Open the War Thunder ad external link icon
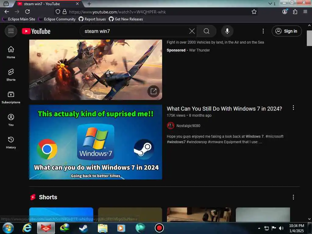The width and height of the screenshot is (312, 234). click(154, 91)
